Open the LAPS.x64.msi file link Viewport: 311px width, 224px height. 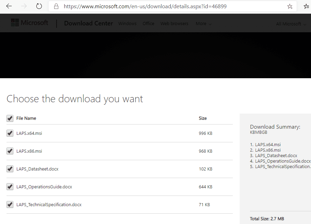tap(29, 133)
